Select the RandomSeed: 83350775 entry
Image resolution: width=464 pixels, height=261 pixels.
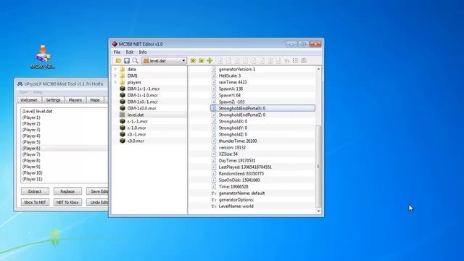pos(241,173)
